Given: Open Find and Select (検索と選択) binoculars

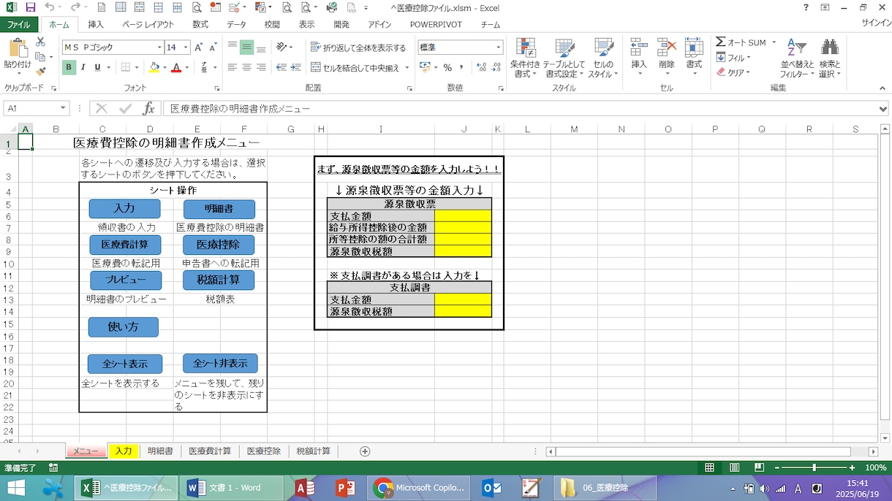Looking at the screenshot, I should (829, 58).
